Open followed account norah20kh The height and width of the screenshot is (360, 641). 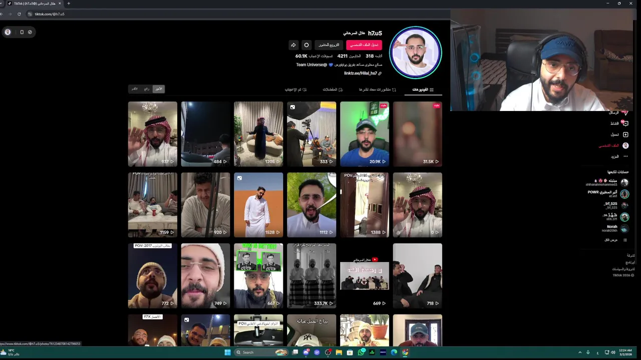(615, 228)
